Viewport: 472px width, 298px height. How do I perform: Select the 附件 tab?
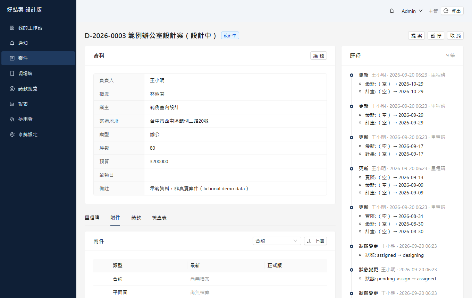tap(115, 218)
